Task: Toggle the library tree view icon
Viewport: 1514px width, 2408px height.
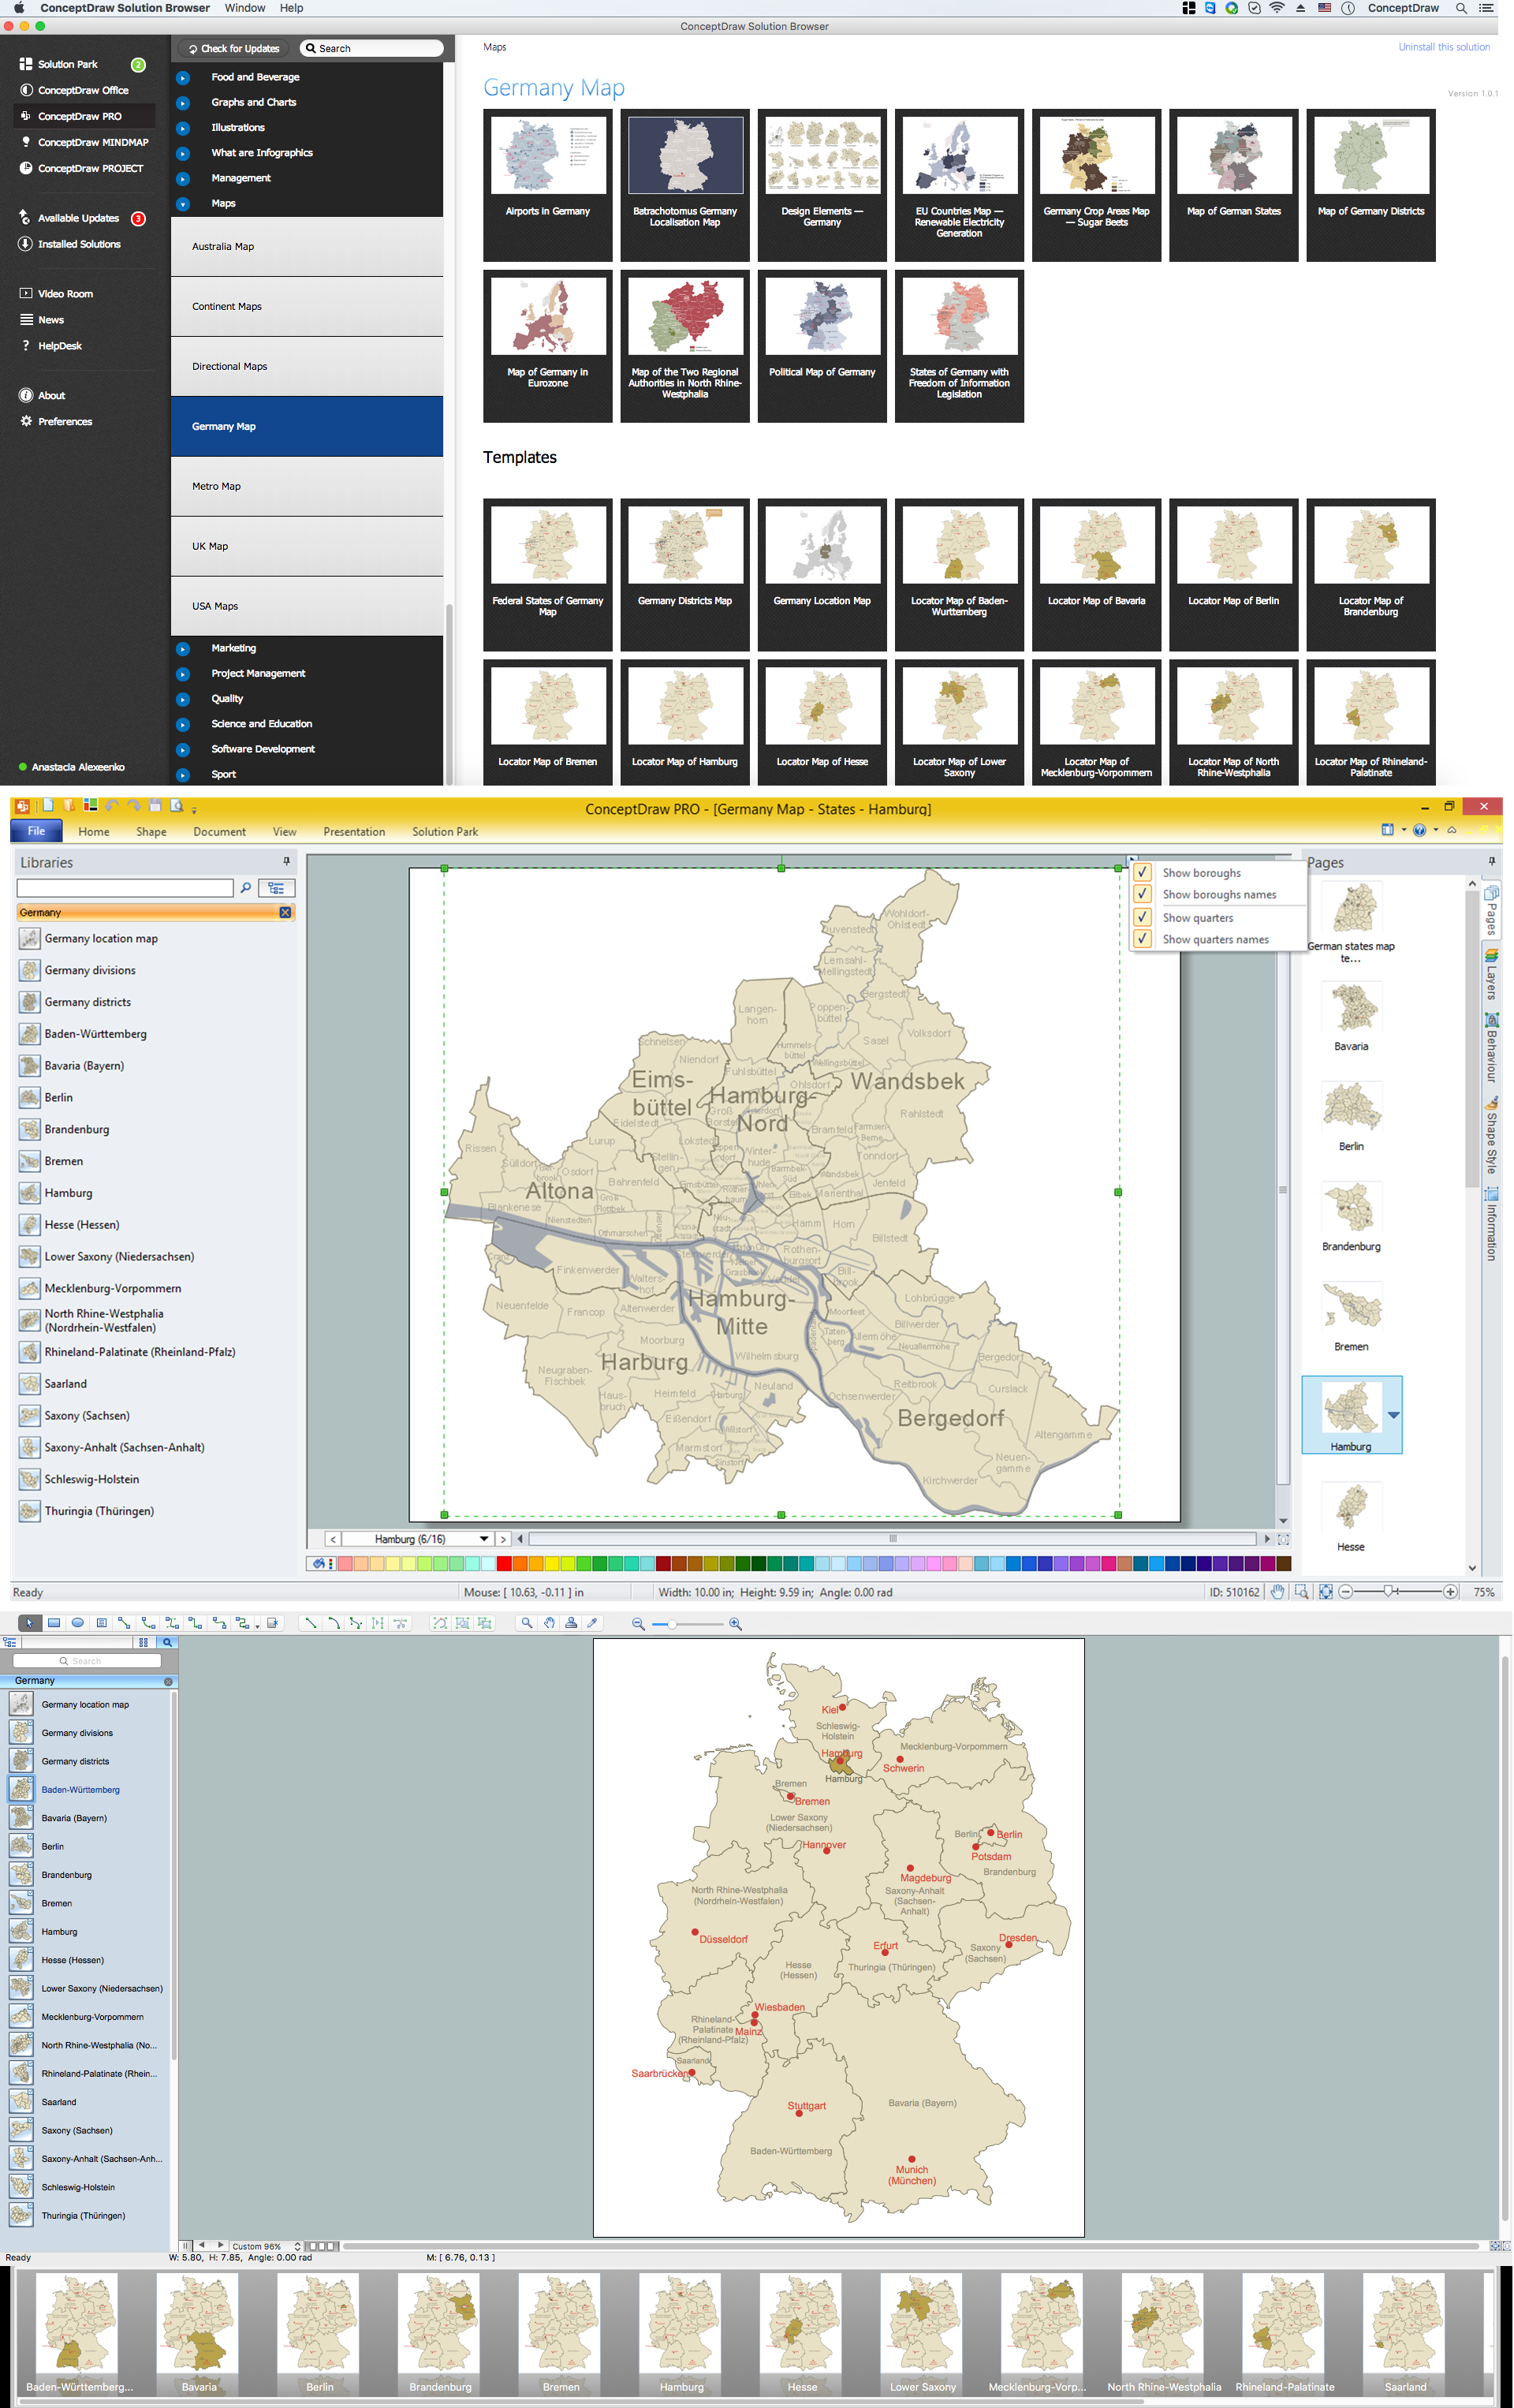Action: click(276, 887)
